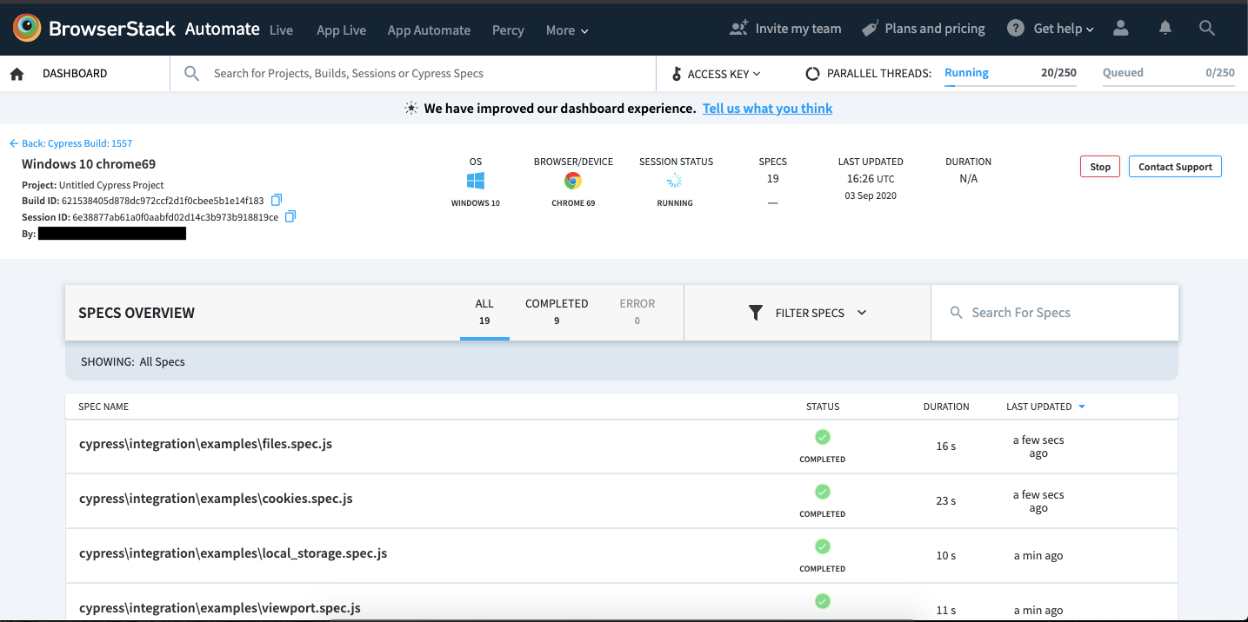Stop the running session

point(1099,166)
